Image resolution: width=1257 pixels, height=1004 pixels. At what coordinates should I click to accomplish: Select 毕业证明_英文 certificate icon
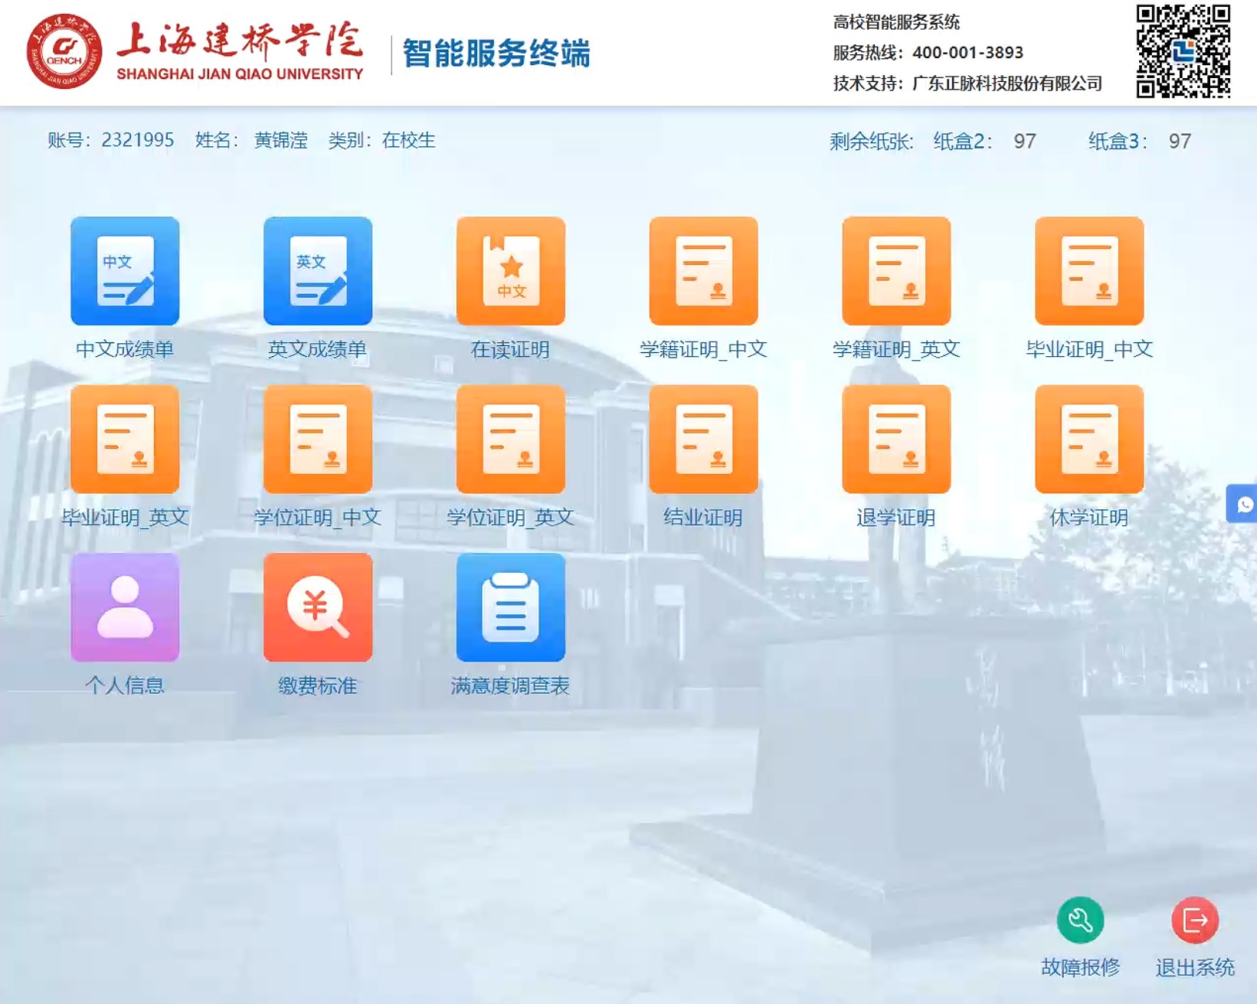tap(125, 440)
